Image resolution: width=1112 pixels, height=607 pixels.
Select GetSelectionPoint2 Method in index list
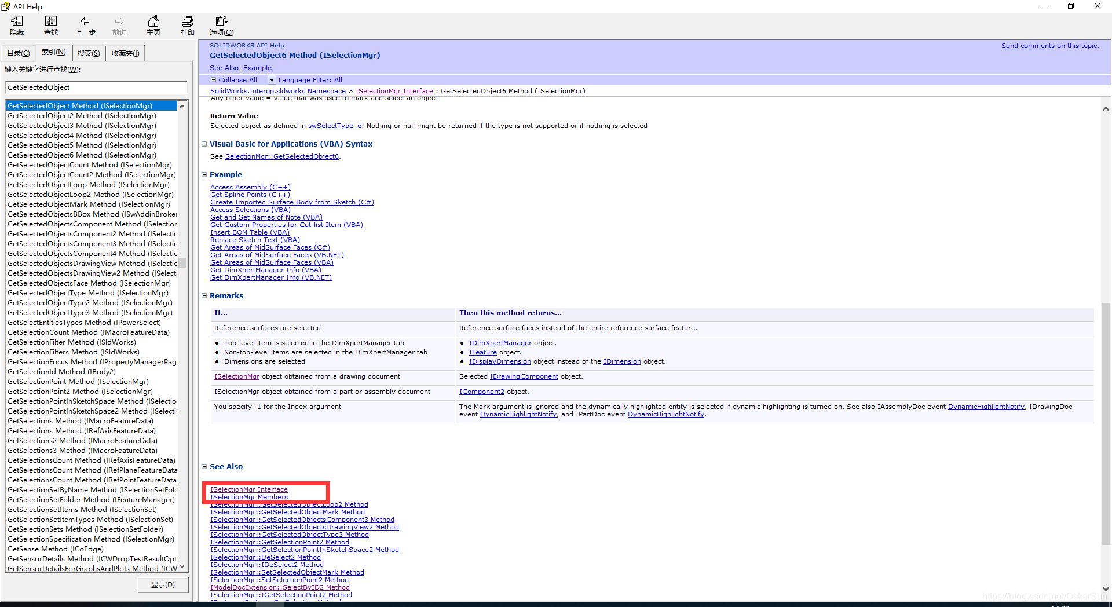pyautogui.click(x=80, y=392)
